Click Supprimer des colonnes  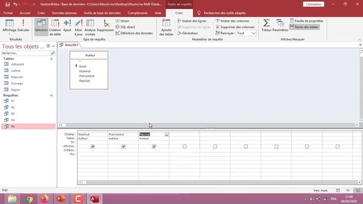(x=235, y=27)
